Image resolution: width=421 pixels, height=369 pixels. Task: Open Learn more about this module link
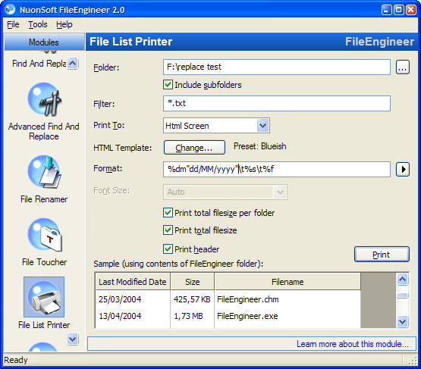tap(353, 344)
